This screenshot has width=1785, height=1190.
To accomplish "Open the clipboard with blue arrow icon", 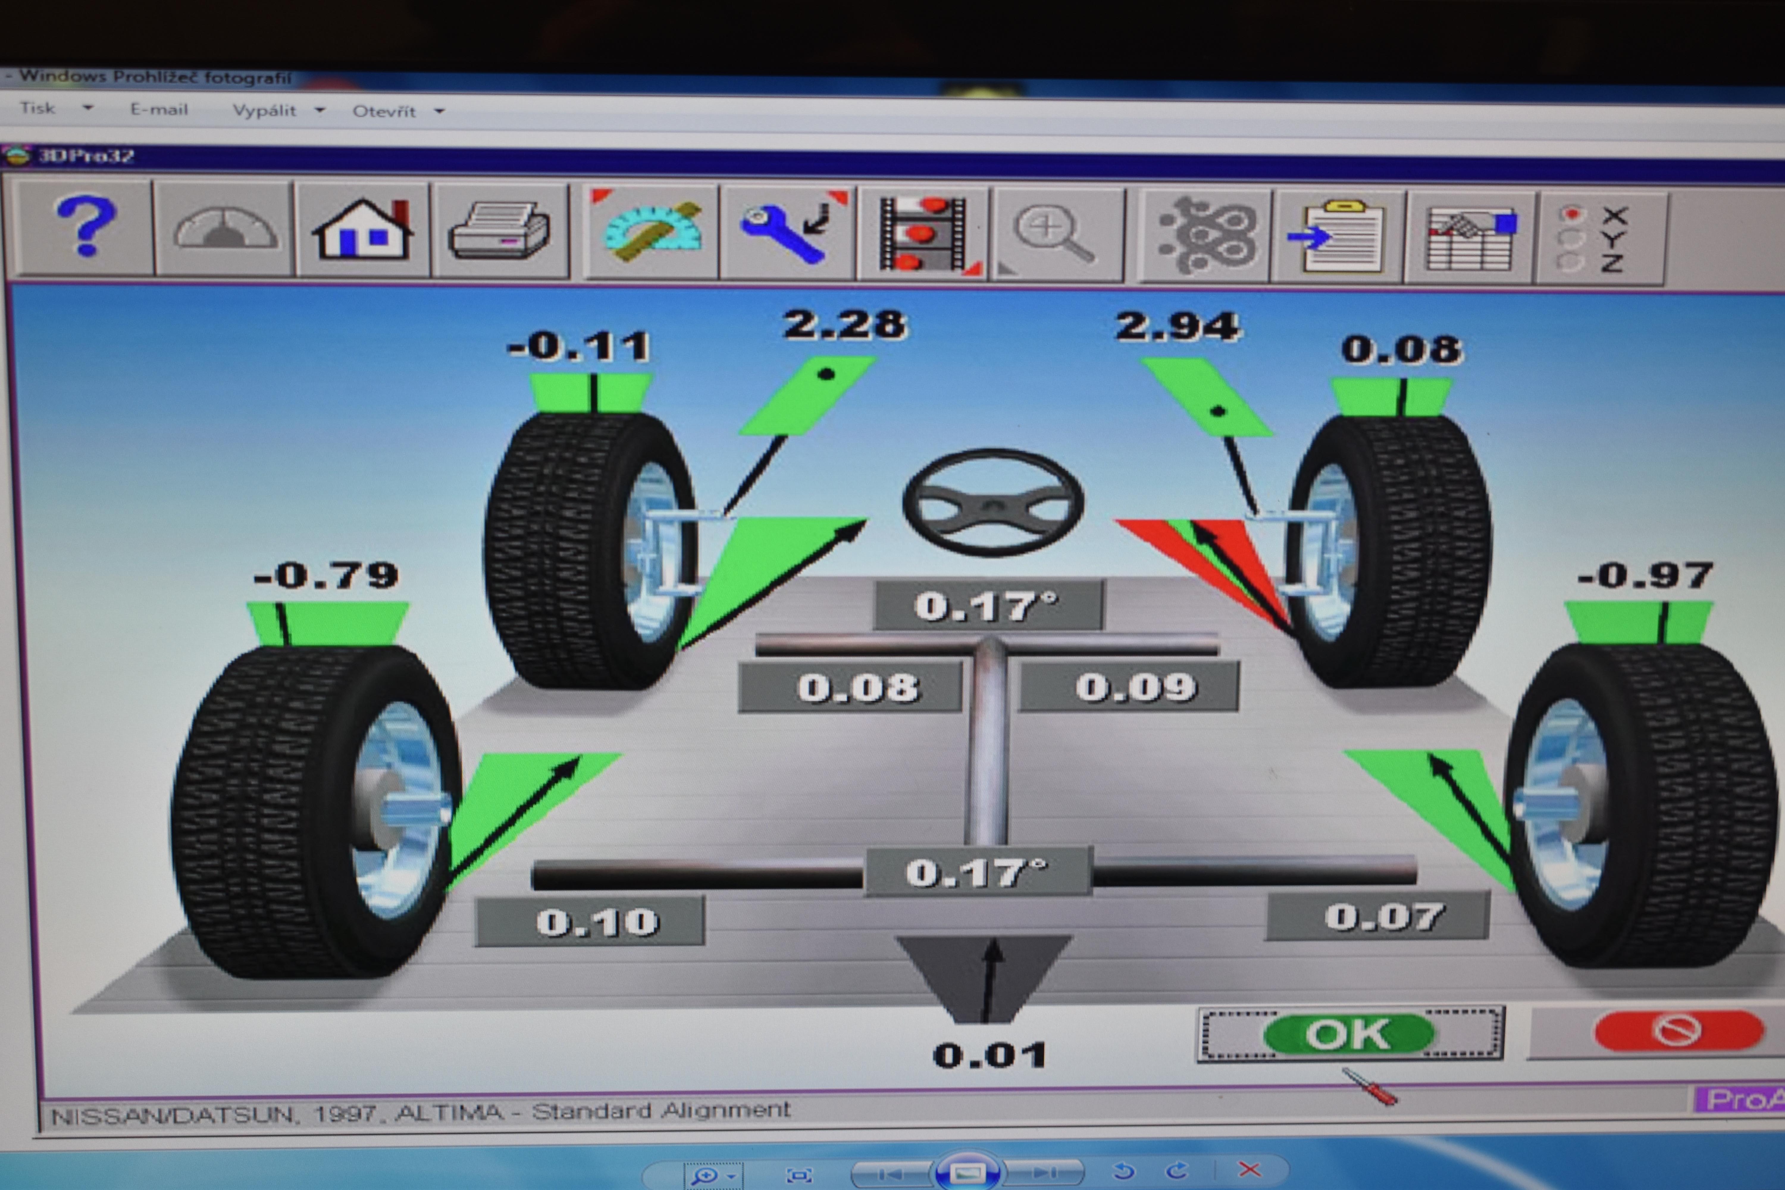I will 1338,237.
